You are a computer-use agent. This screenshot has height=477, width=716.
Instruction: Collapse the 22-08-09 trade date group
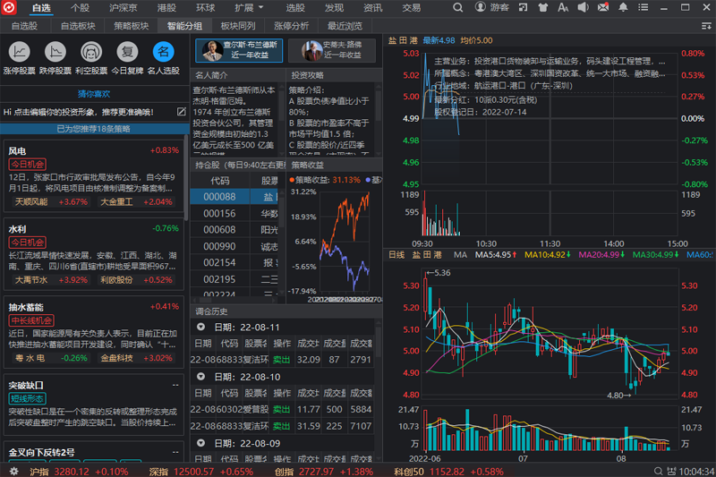tap(200, 443)
